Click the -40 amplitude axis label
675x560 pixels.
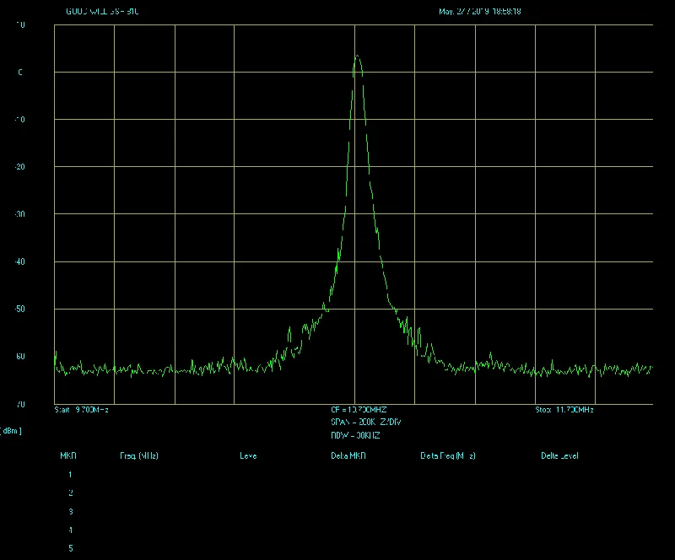click(19, 261)
